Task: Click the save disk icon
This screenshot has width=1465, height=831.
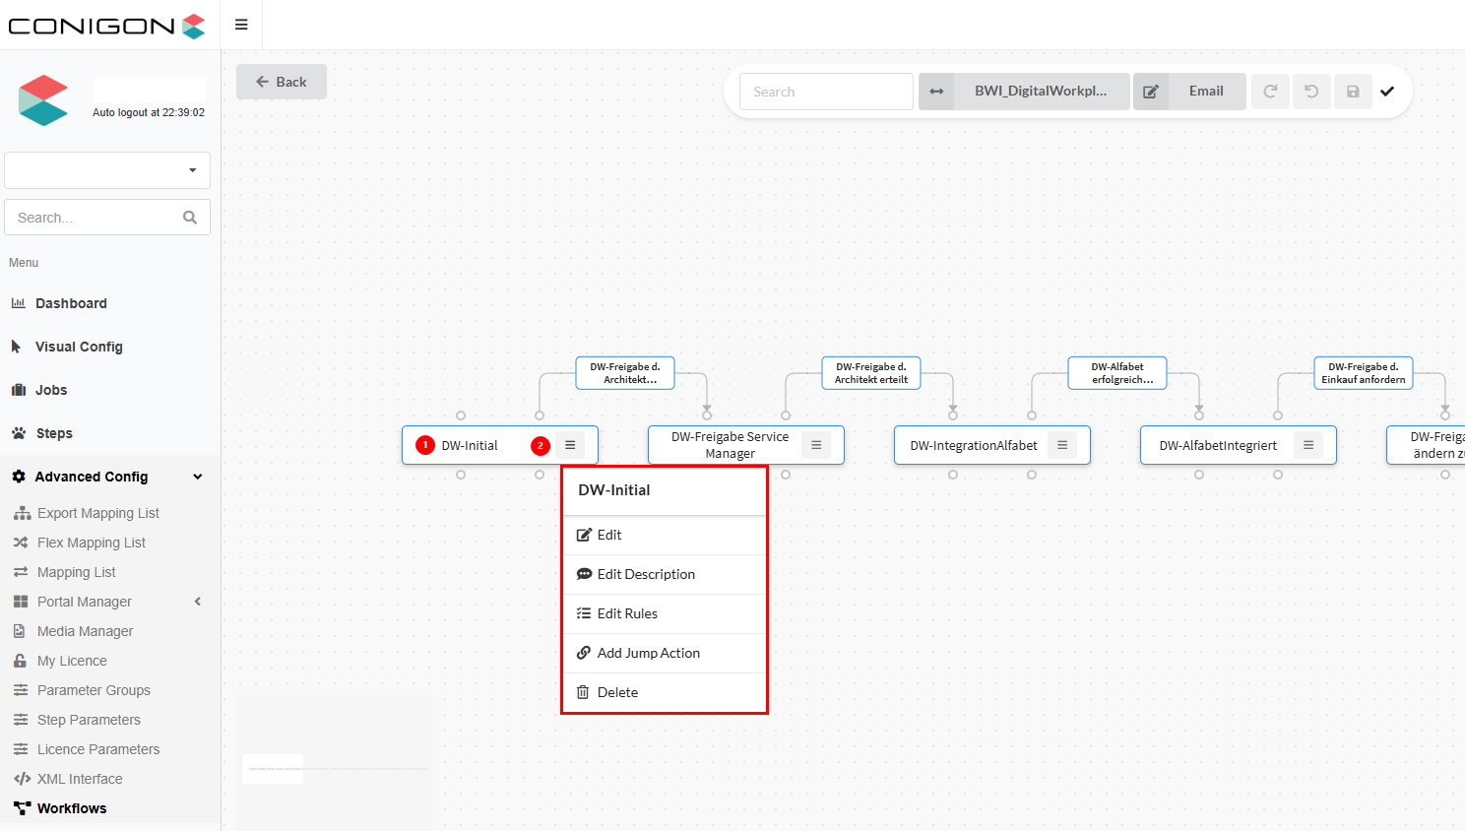Action: coord(1353,92)
